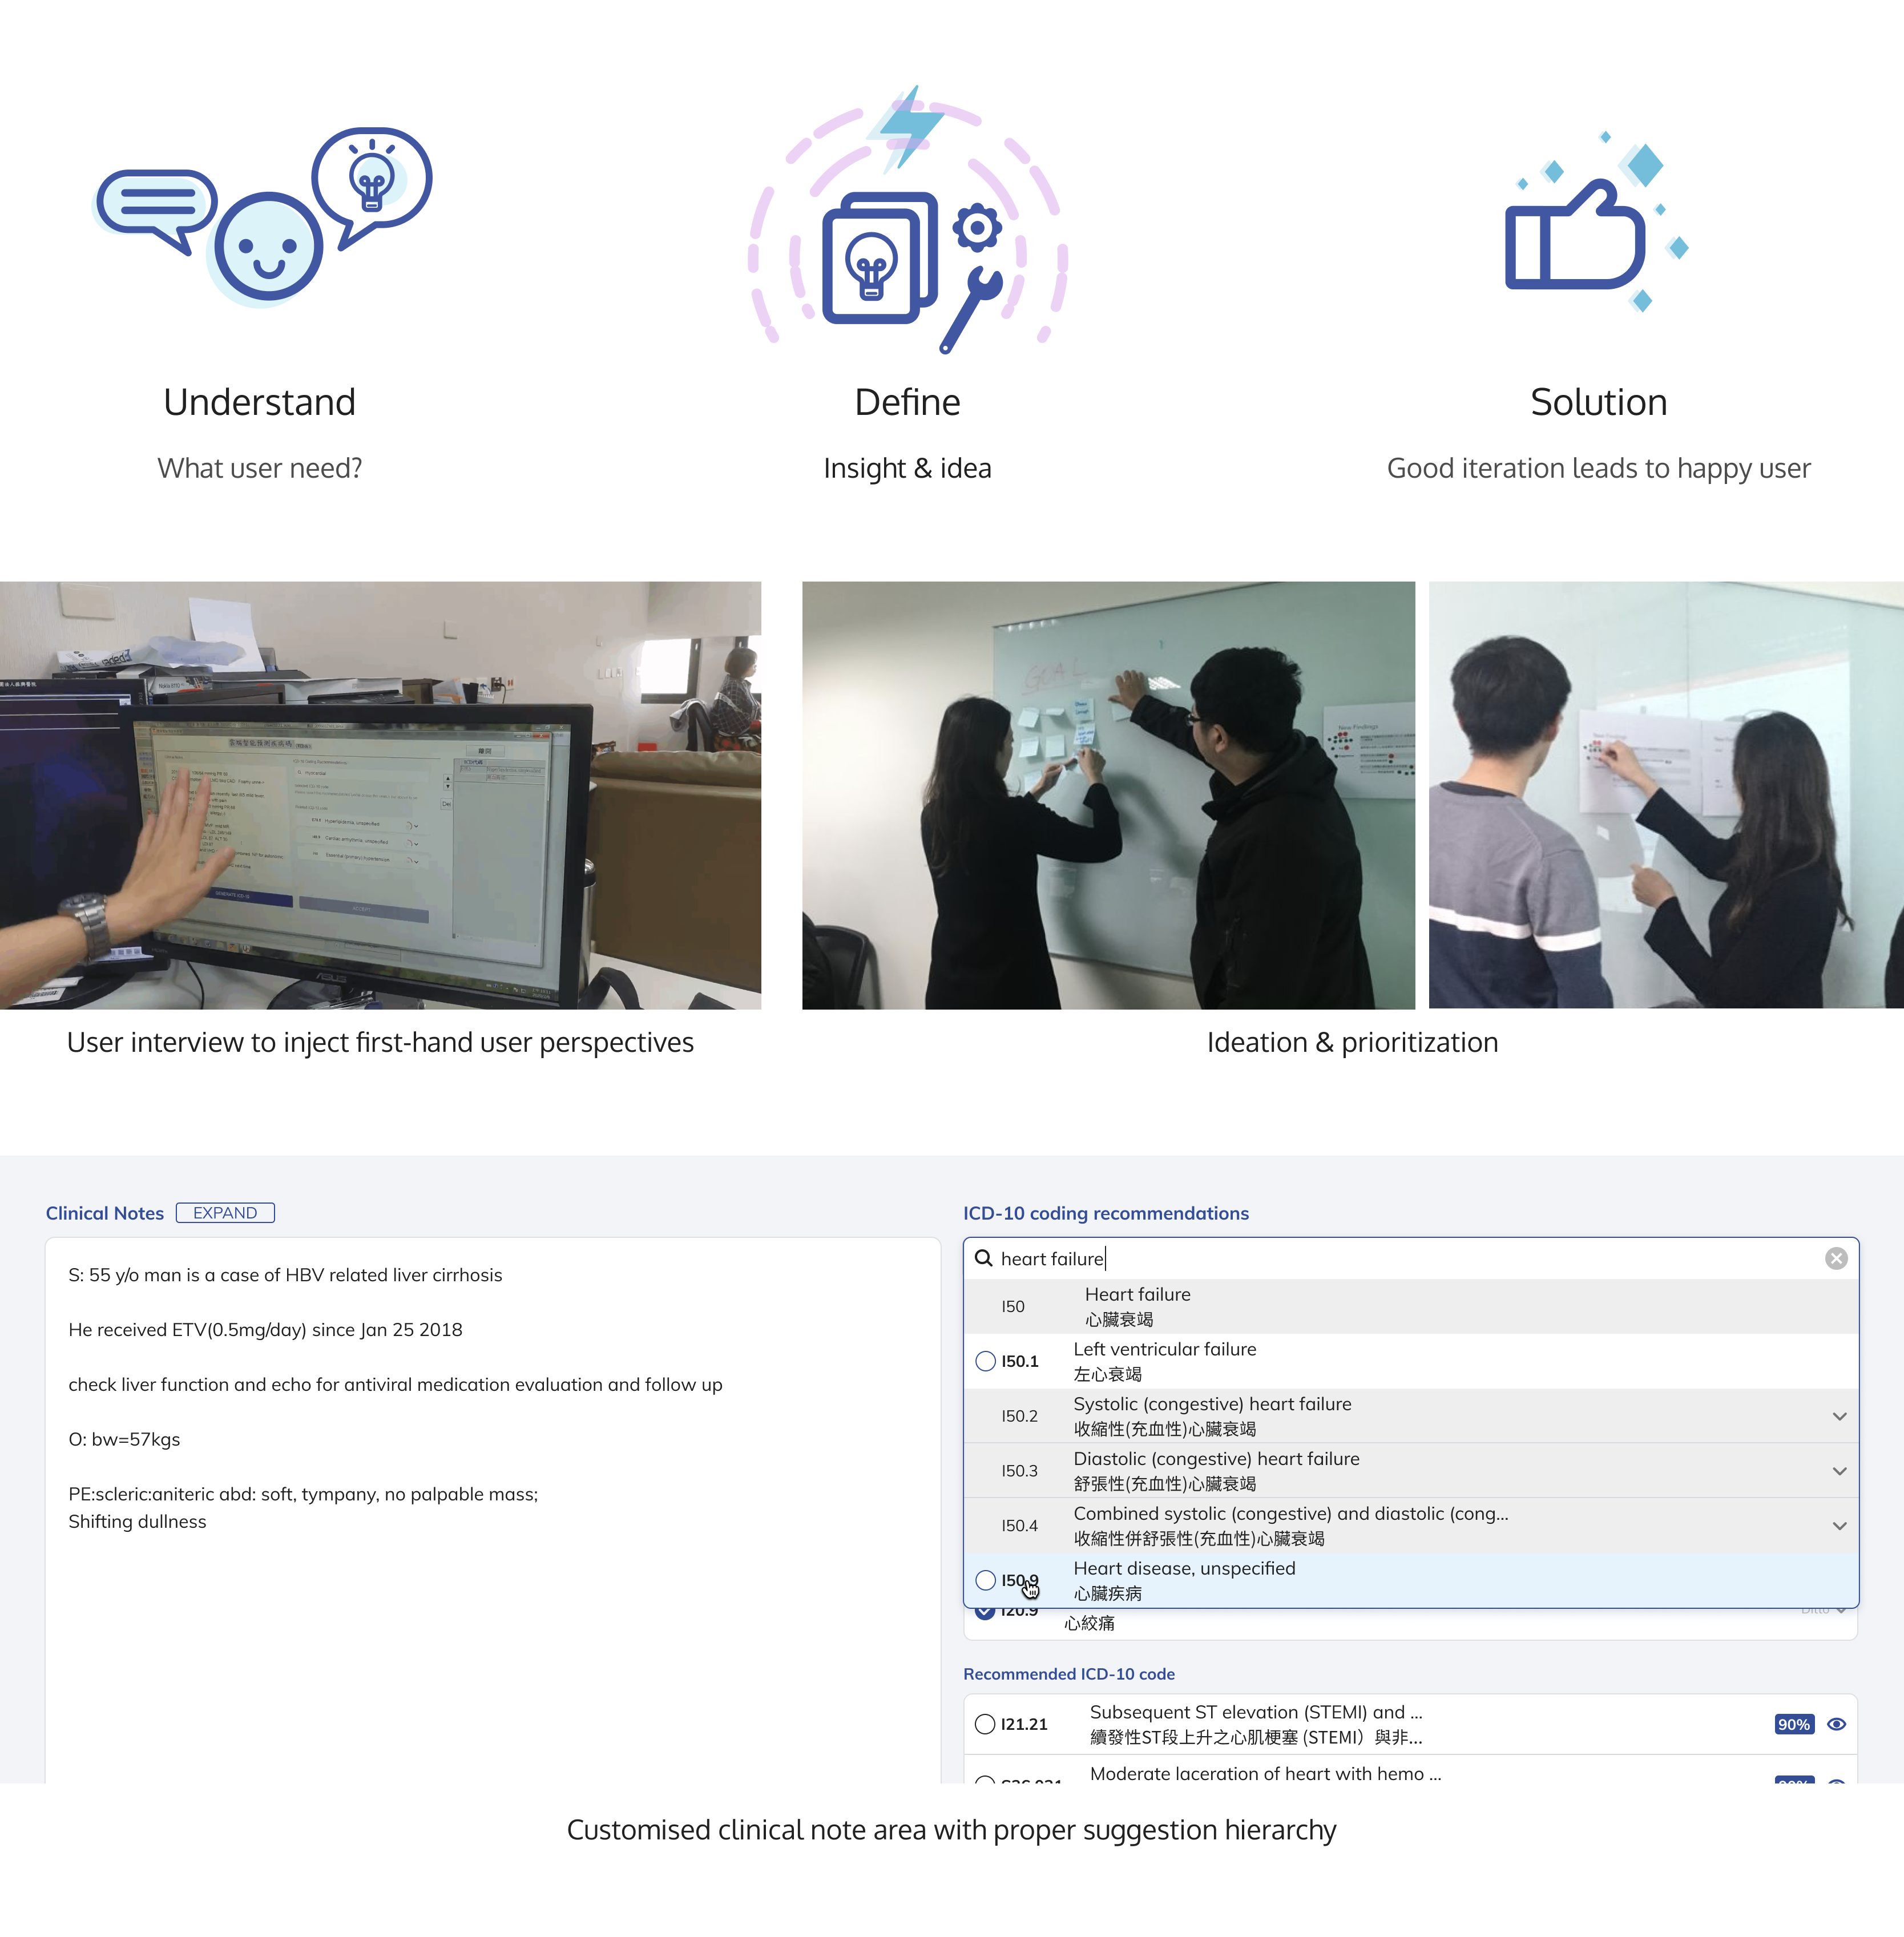This screenshot has width=1904, height=1937.
Task: Click the eye icon for I21.21
Action: (1835, 1724)
